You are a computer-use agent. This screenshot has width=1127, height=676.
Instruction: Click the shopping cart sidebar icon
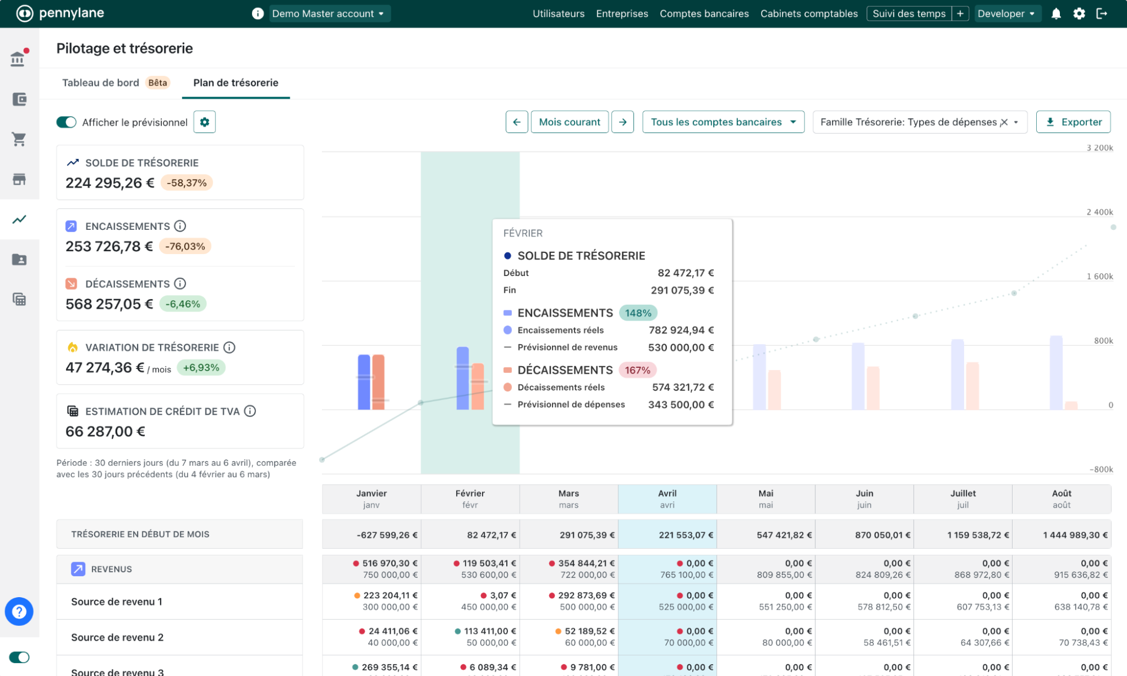click(19, 139)
